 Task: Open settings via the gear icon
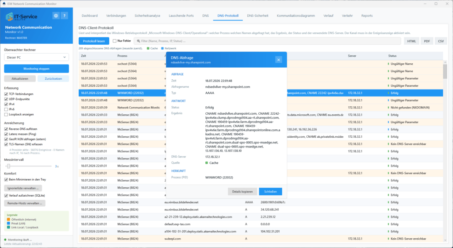pos(56,15)
